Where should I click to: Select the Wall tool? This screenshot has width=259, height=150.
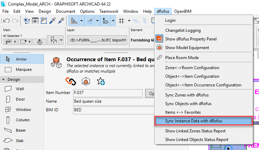coord(20,89)
